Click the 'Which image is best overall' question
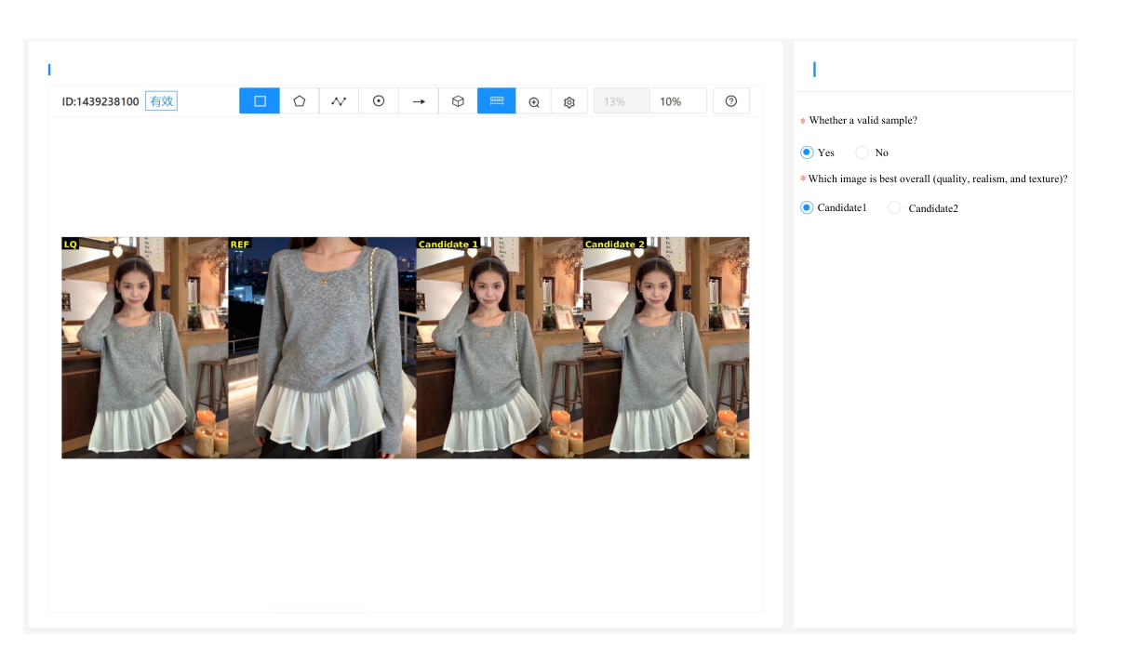Image resolution: width=1137 pixels, height=662 pixels. coord(938,179)
